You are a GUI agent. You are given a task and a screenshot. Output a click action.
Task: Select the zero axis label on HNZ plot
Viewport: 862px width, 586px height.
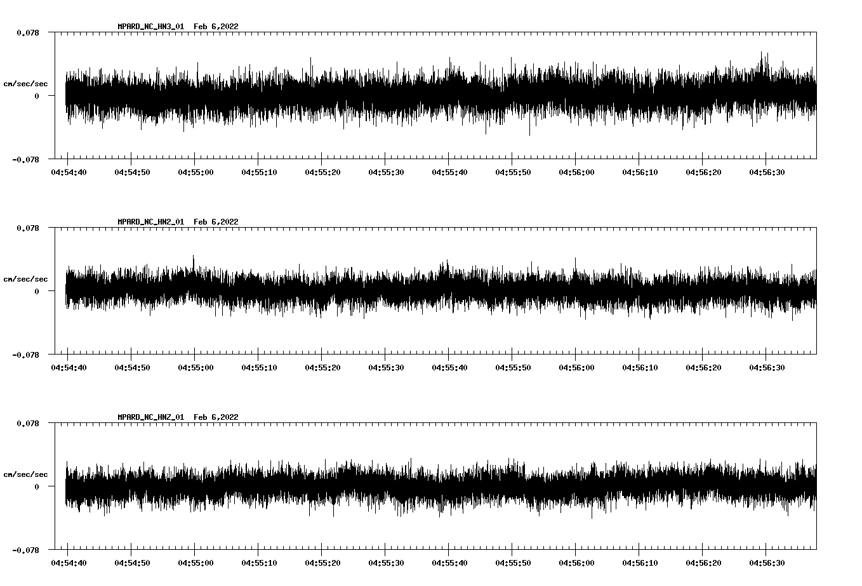click(x=37, y=486)
